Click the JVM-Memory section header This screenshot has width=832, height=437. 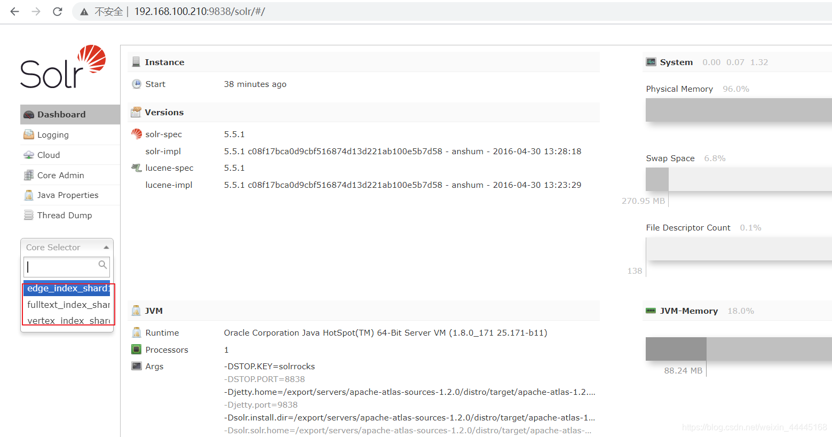point(738,311)
